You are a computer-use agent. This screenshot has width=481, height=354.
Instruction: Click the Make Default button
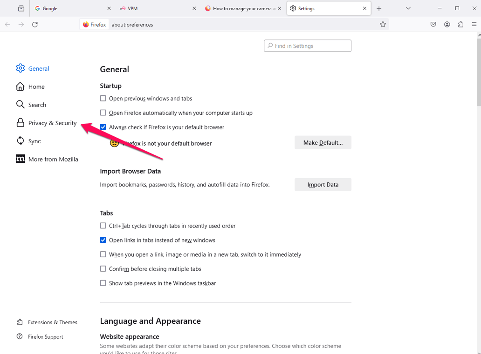click(x=323, y=142)
